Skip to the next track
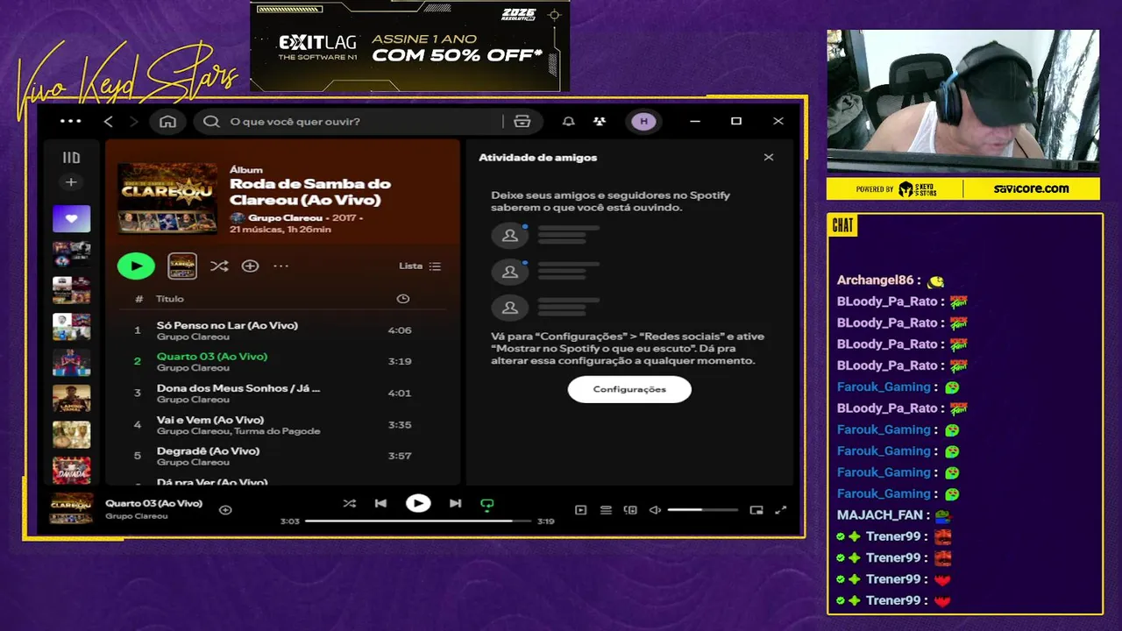1122x631 pixels. pyautogui.click(x=455, y=503)
